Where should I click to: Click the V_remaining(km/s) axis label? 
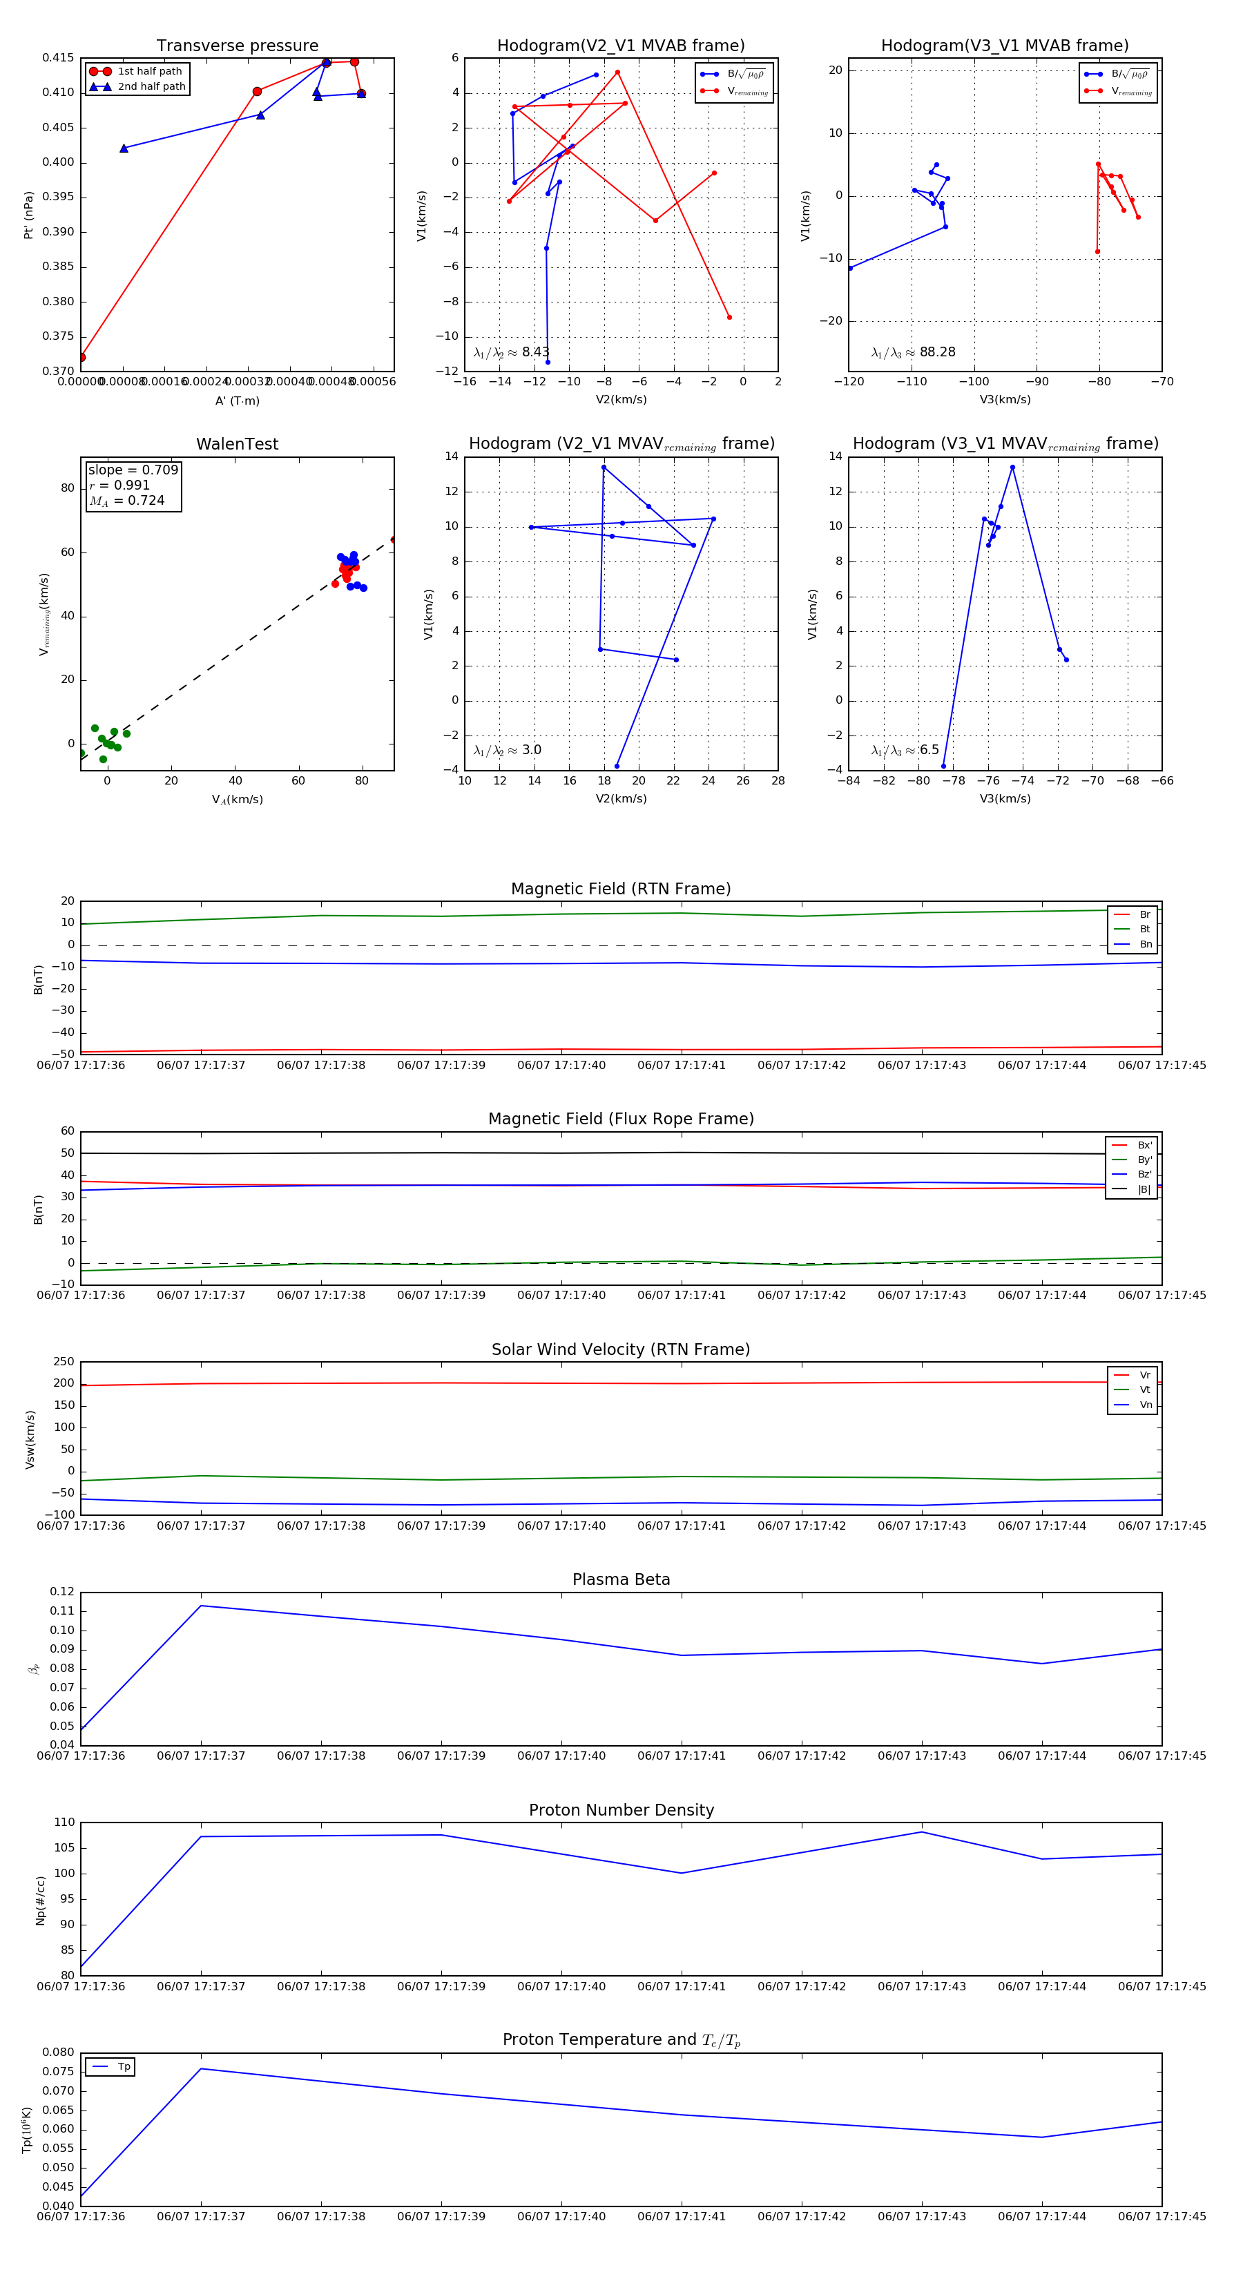coord(44,614)
